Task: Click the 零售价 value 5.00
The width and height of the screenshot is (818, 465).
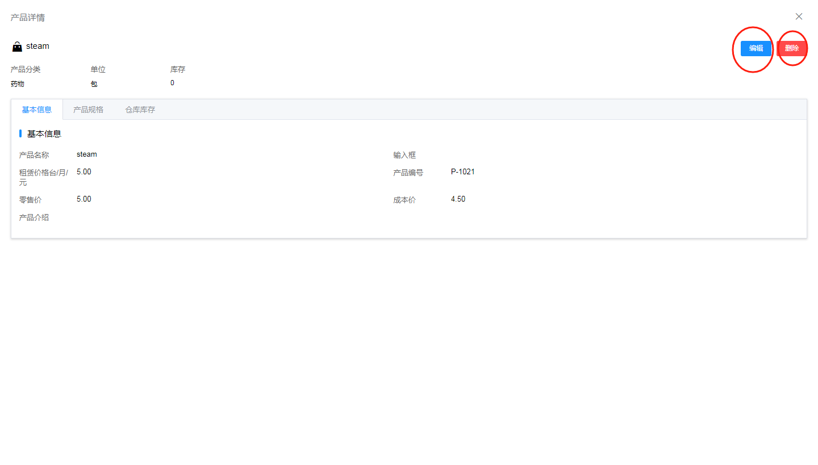Action: point(84,199)
